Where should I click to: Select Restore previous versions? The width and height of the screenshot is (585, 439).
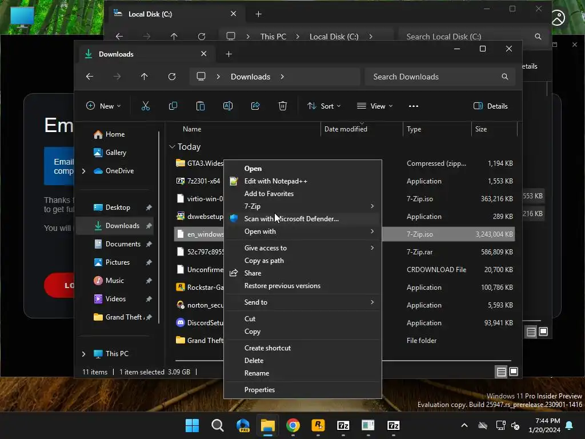click(303, 286)
